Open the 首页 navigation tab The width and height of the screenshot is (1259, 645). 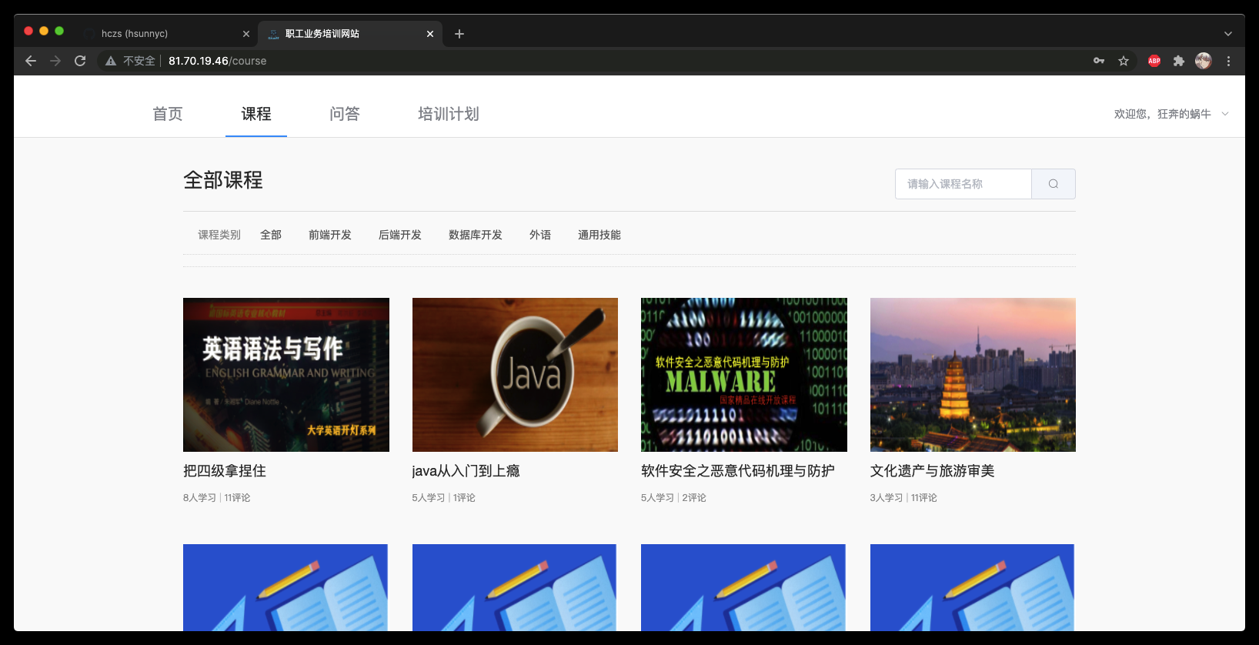coord(168,114)
